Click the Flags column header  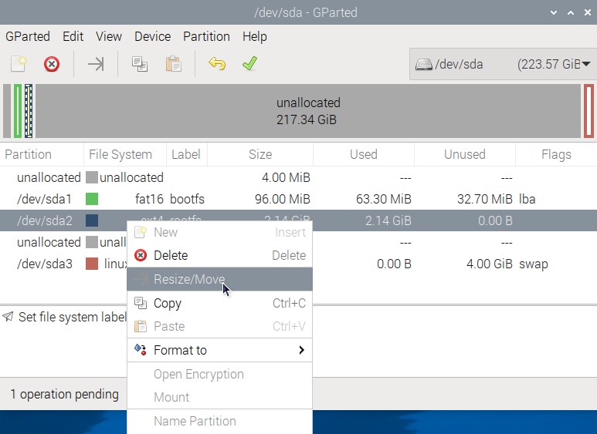pyautogui.click(x=556, y=155)
